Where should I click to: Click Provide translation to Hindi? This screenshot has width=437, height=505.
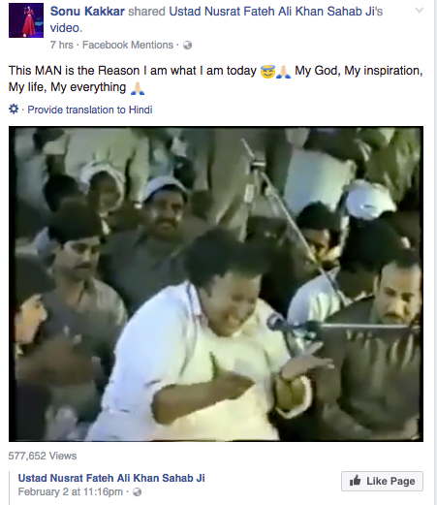tap(90, 110)
